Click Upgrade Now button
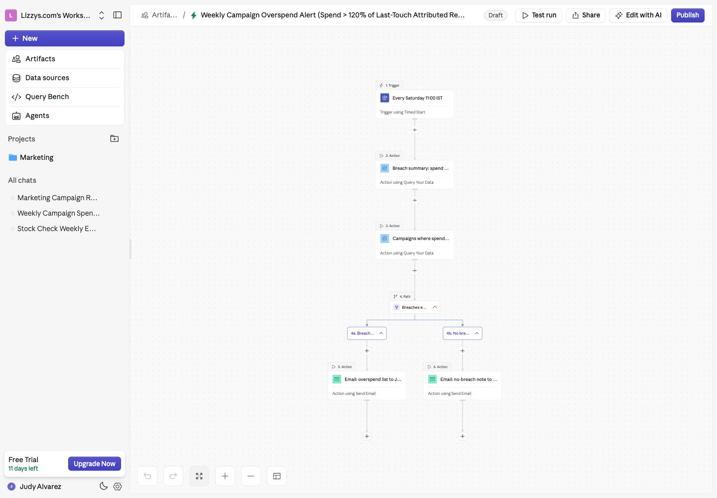This screenshot has height=498, width=717. click(95, 464)
